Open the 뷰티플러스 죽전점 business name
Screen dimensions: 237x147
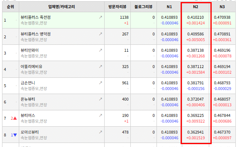[x=36, y=18]
